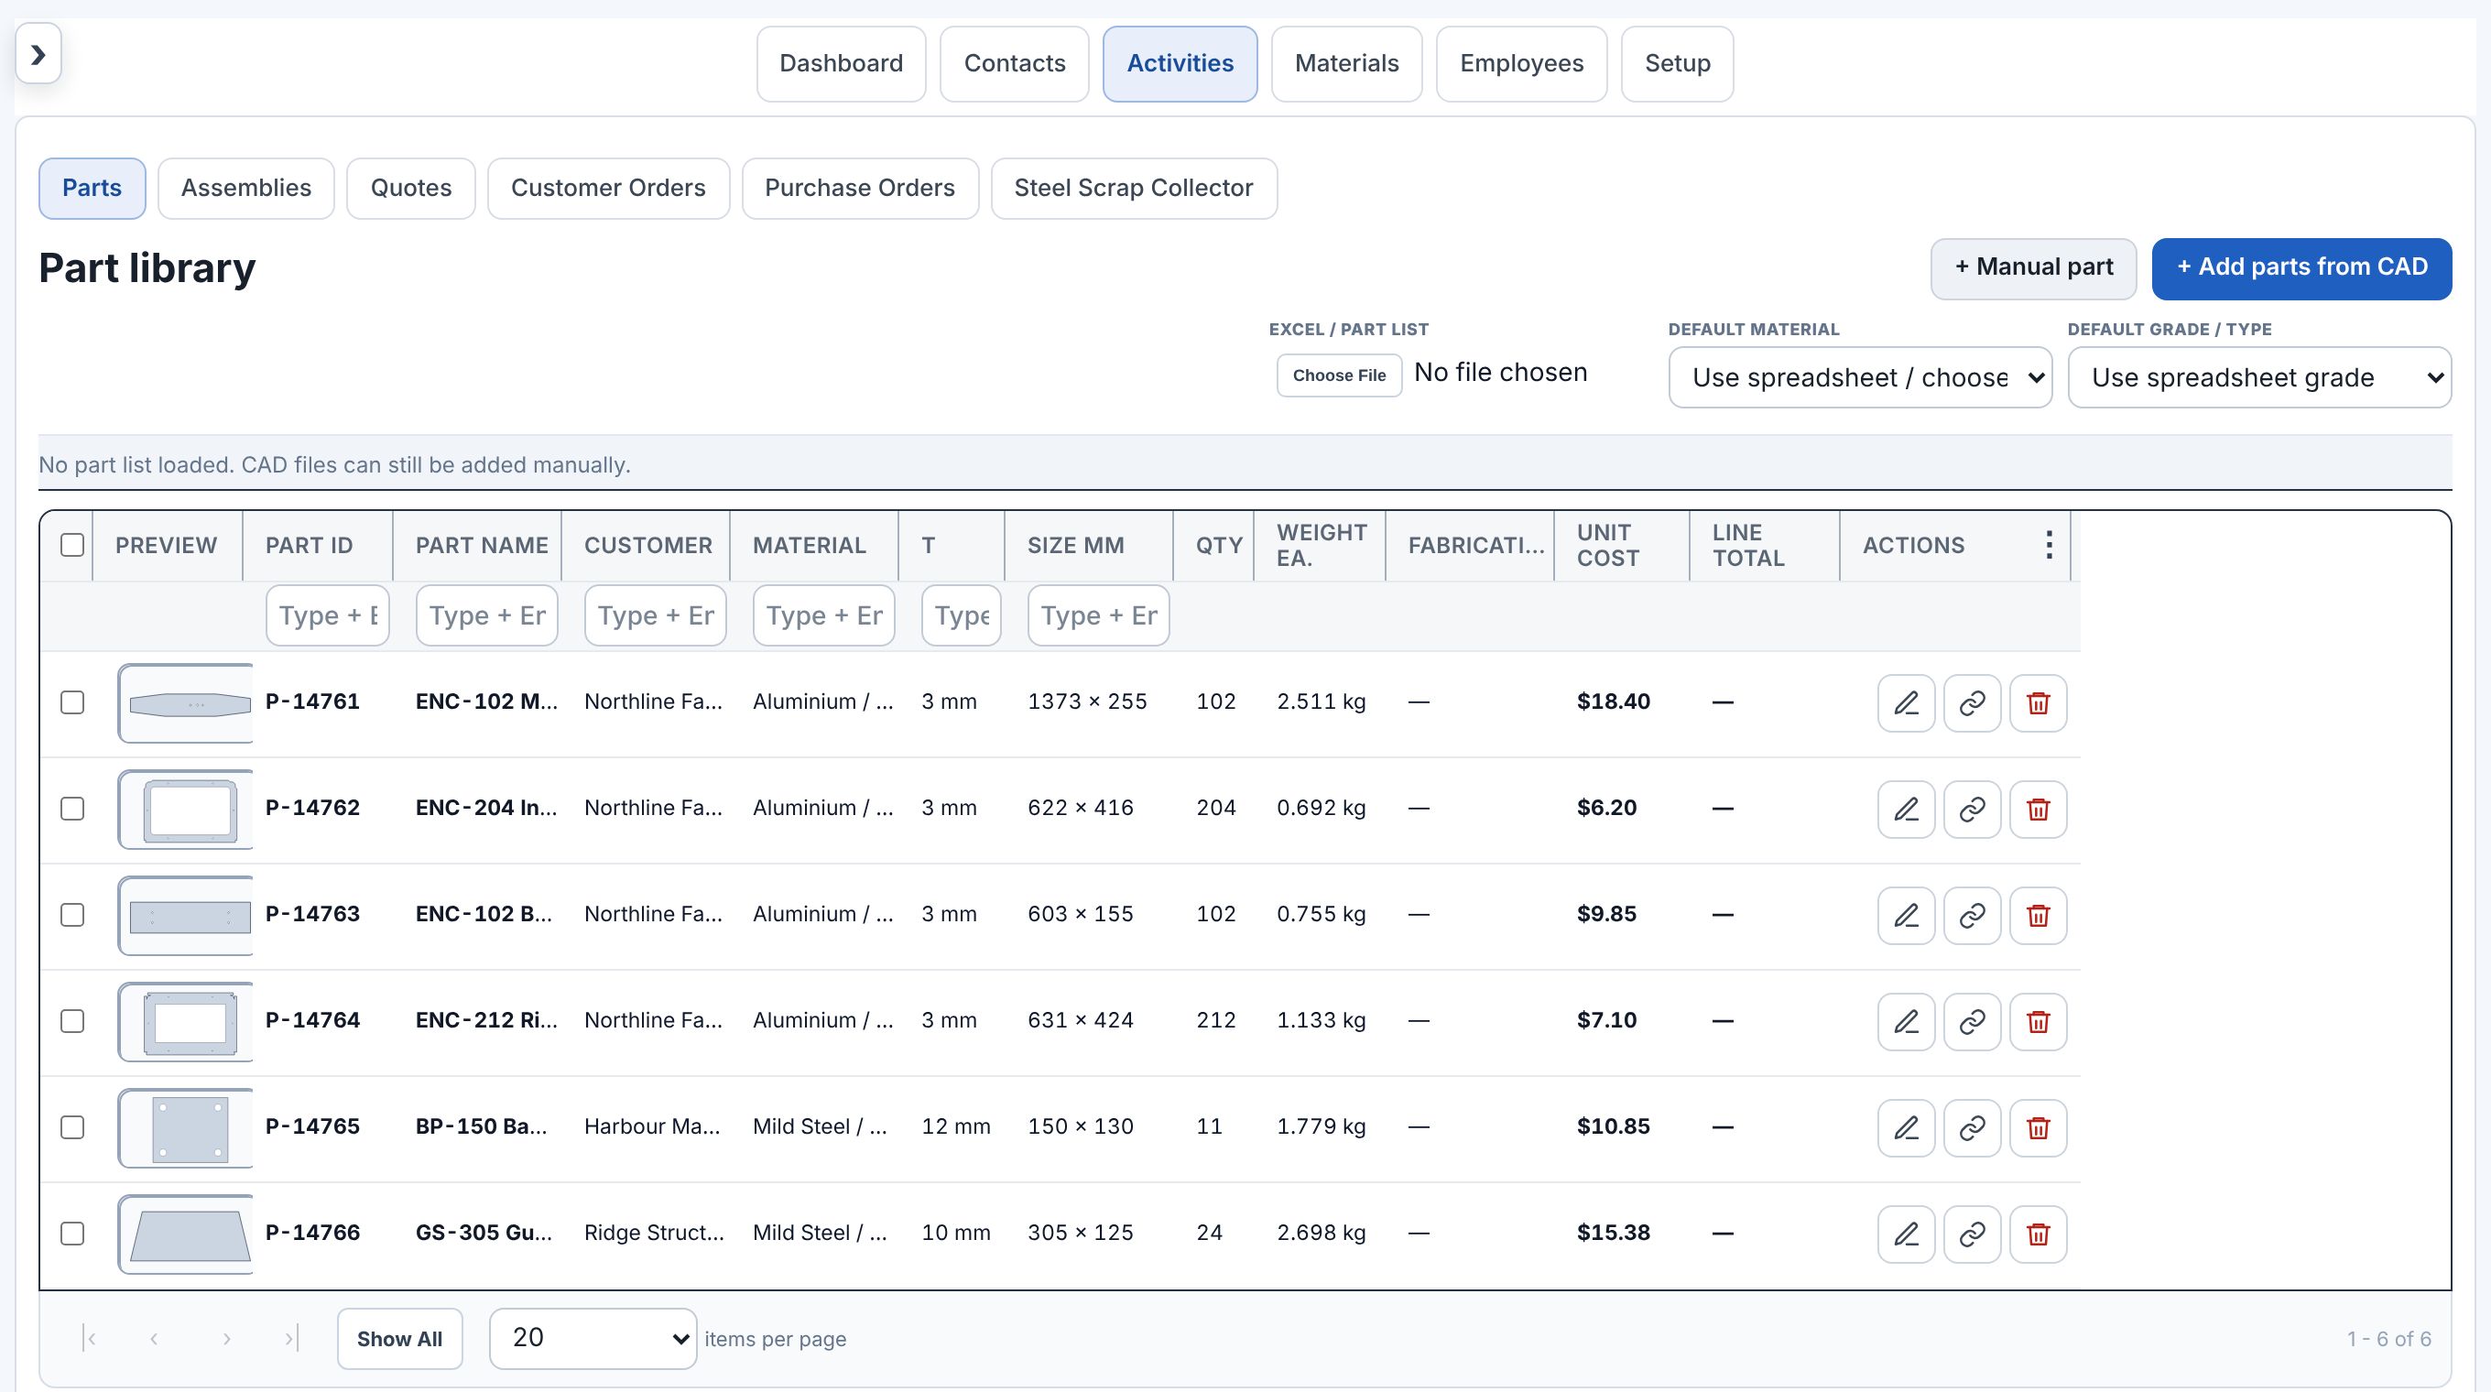Delete part P-14761 with trash icon

2039,702
